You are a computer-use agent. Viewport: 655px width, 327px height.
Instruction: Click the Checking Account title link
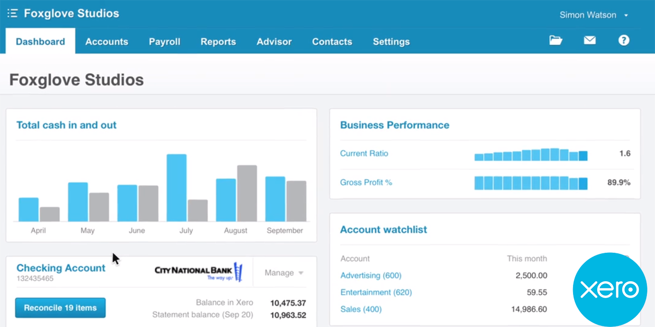61,268
